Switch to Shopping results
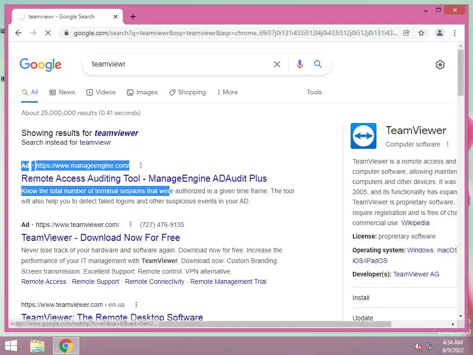The width and height of the screenshot is (473, 355). click(x=188, y=92)
